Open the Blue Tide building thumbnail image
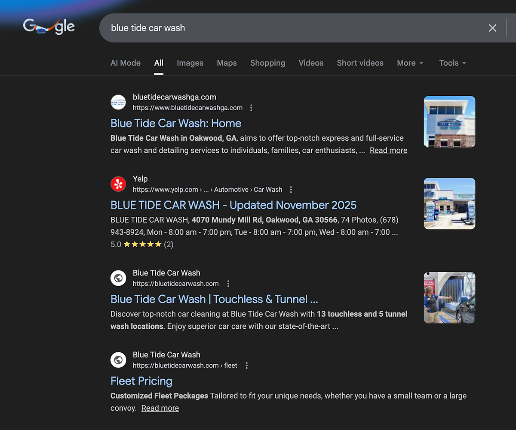The height and width of the screenshot is (430, 516). [449, 122]
